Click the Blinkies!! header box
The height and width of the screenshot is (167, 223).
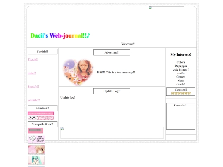point(43,108)
